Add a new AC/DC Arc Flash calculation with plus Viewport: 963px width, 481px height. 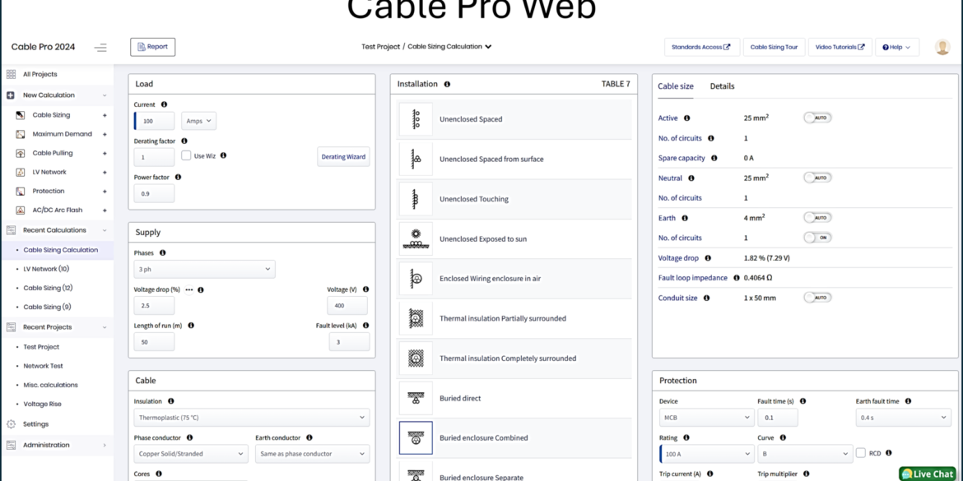coord(105,210)
